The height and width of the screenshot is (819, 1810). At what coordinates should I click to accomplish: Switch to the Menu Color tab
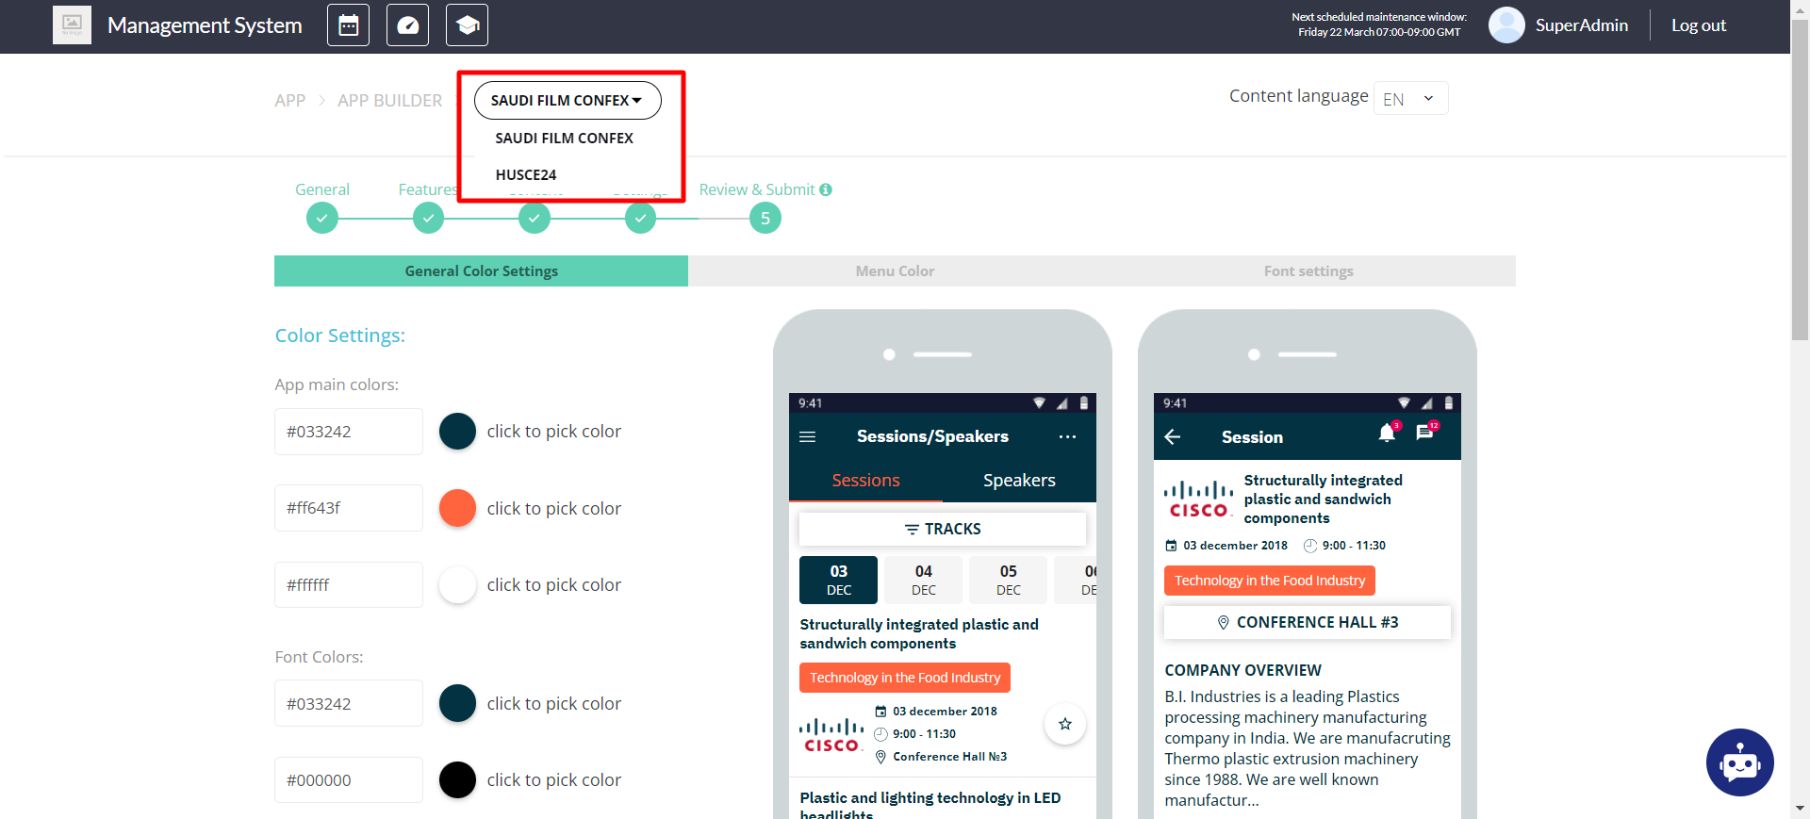pos(895,271)
